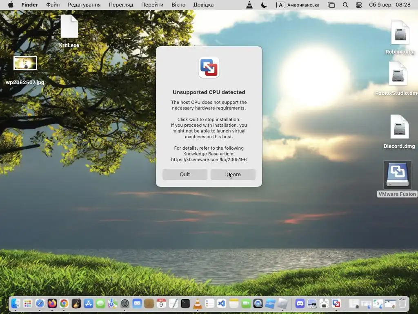
Task: Open the Apple menu
Action: point(11,5)
